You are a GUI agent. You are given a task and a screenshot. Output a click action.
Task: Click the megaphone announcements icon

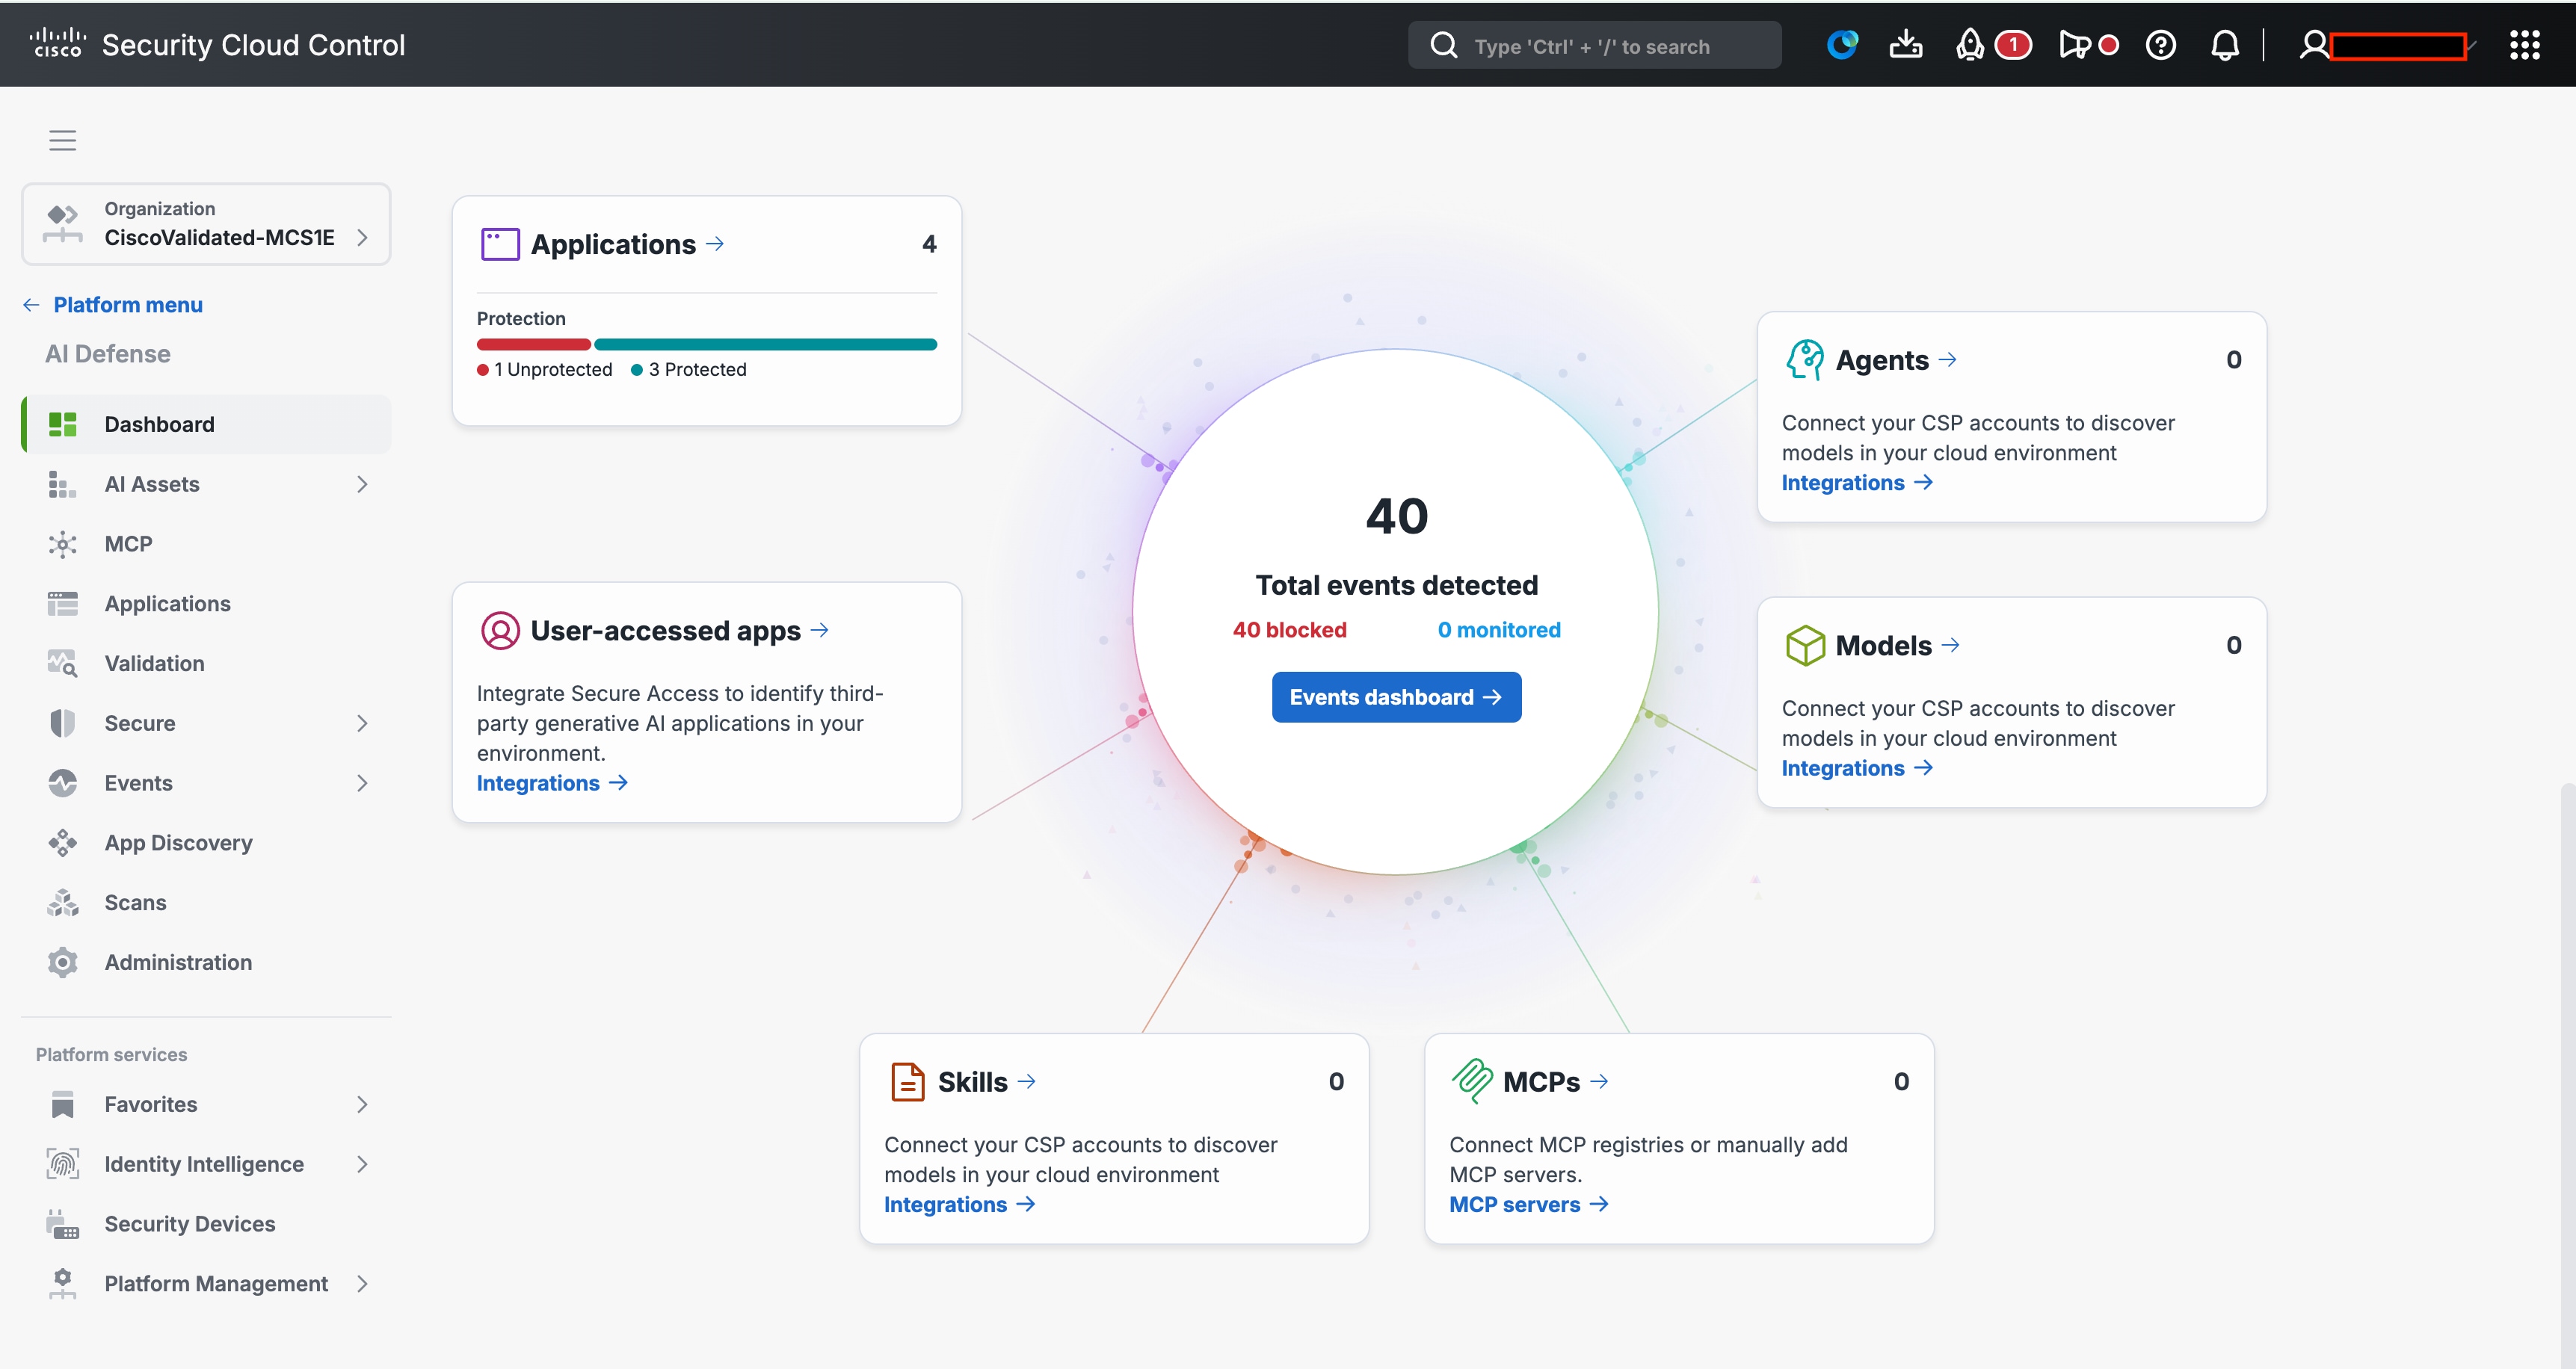click(2074, 45)
